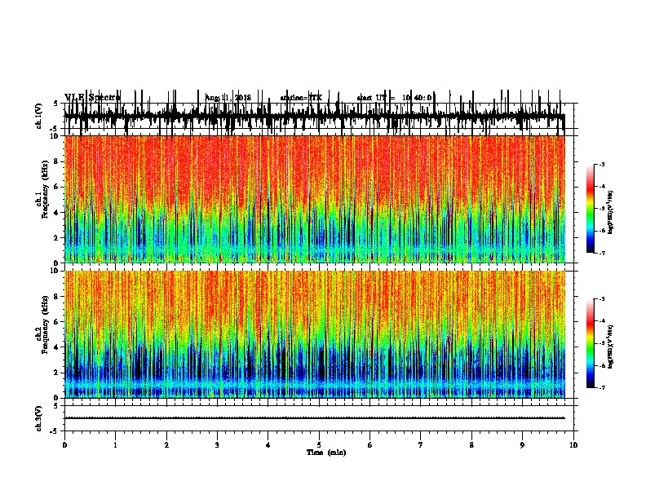This screenshot has height=499, width=646.
Task: Click time axis tick label "10"
Action: click(573, 445)
